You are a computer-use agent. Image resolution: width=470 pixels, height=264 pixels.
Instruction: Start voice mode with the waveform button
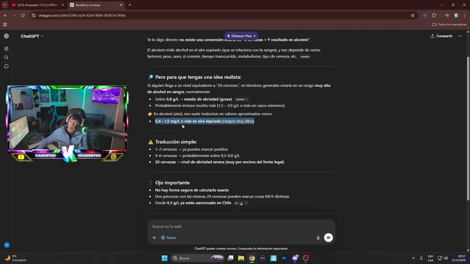tap(328, 238)
